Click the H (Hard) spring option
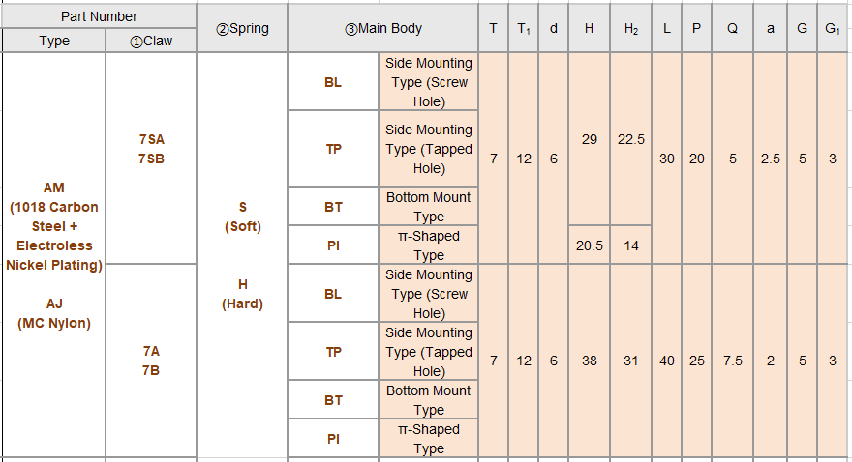852x462 pixels. pos(242,294)
